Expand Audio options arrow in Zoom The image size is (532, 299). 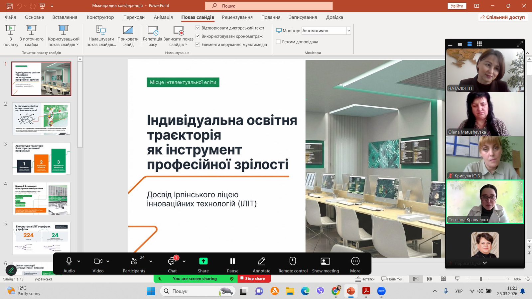tap(79, 261)
